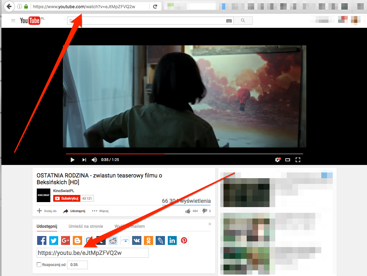Play the video
This screenshot has width=367, height=276.
72,160
